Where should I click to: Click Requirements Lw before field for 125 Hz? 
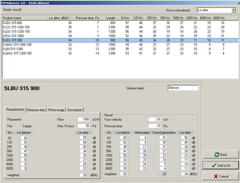coord(25,142)
